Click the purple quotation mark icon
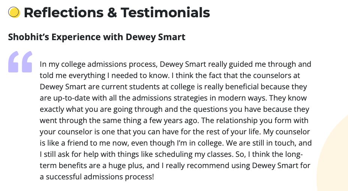This screenshot has height=191, width=348. (x=20, y=62)
